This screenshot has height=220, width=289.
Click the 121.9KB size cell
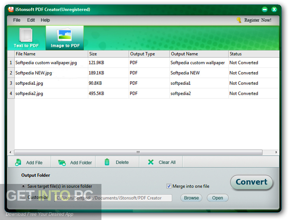click(108, 63)
